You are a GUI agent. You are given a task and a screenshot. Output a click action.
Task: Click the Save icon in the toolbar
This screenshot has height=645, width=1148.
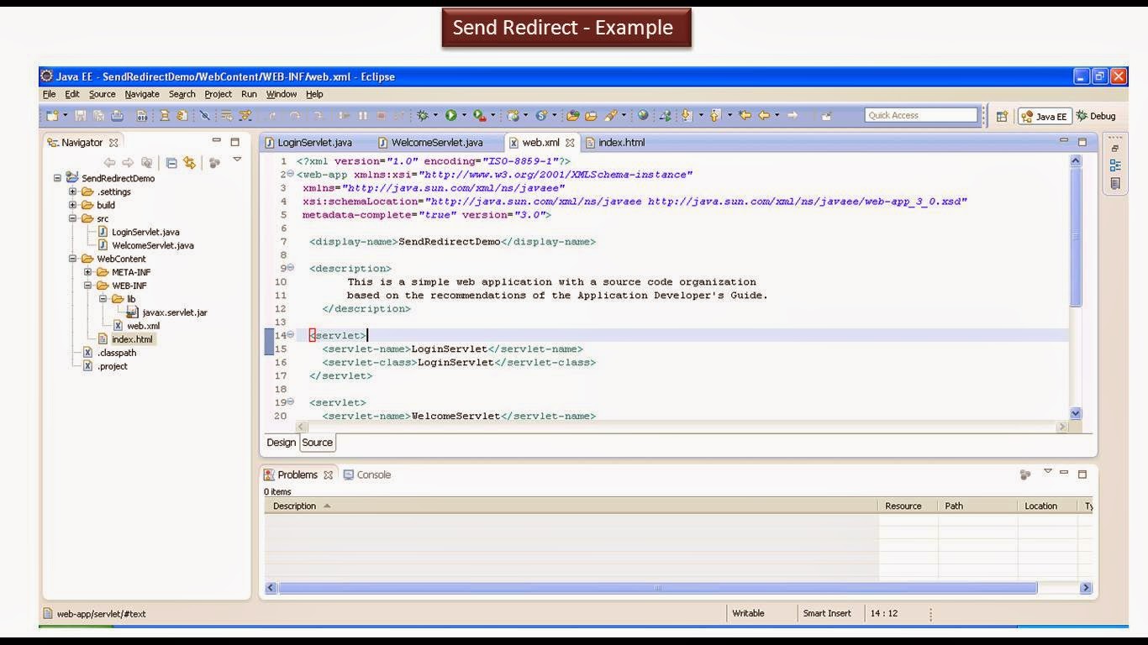[81, 115]
